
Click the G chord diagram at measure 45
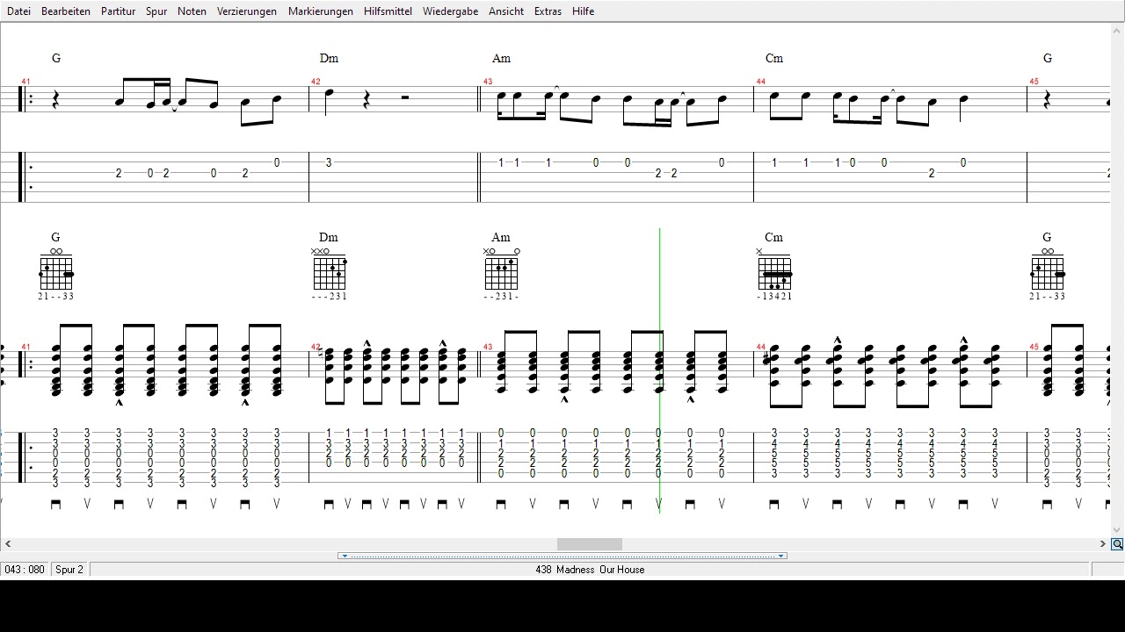(1048, 269)
